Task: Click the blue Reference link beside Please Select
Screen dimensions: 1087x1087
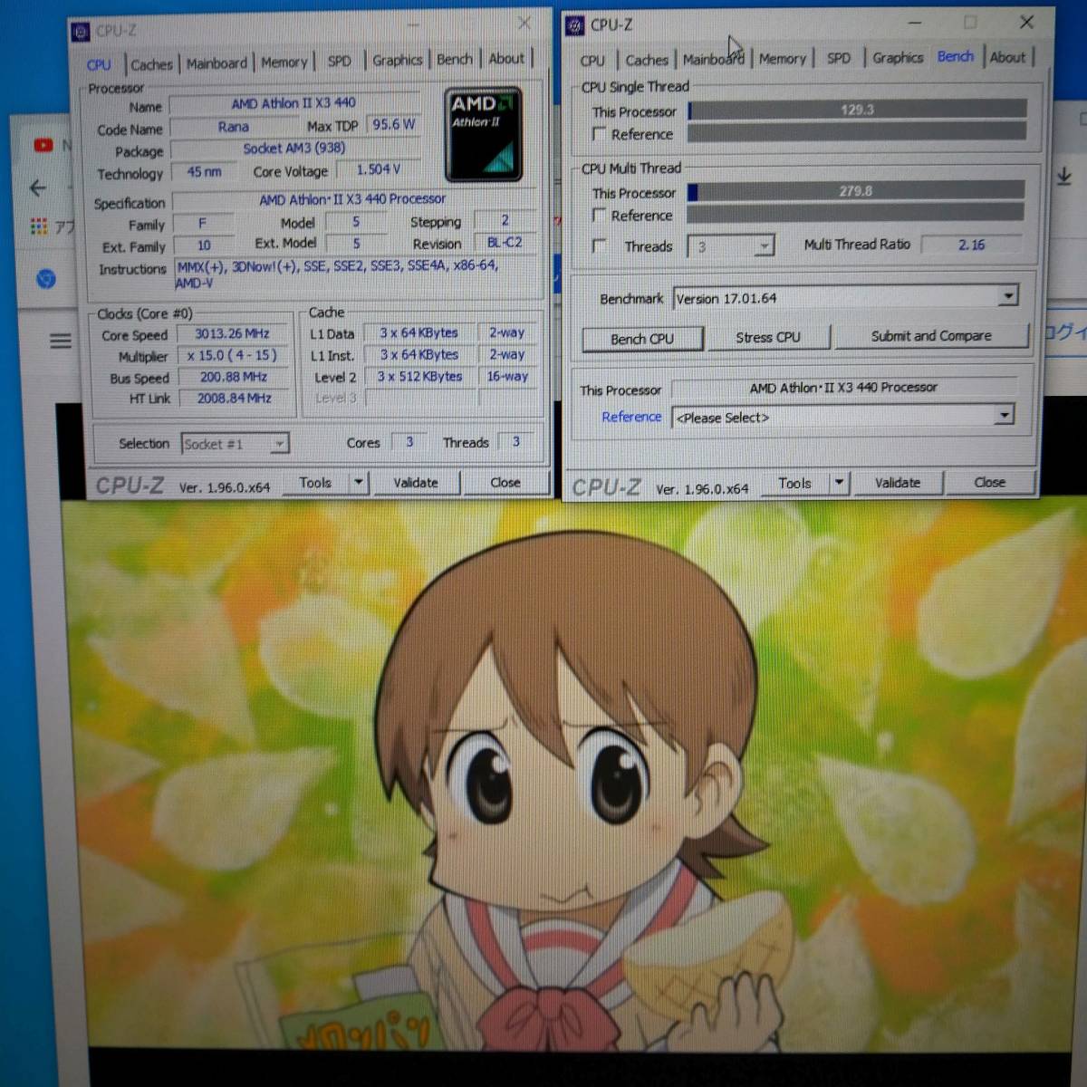Action: point(631,417)
